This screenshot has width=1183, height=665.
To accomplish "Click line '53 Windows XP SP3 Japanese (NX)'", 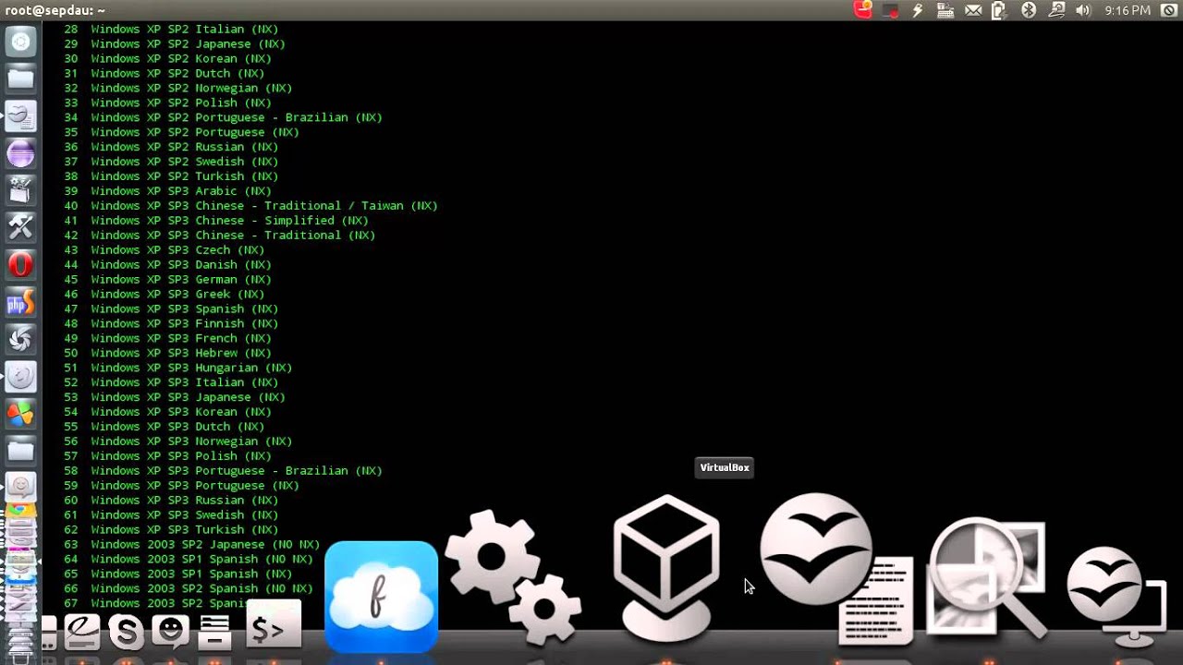I will click(x=175, y=397).
